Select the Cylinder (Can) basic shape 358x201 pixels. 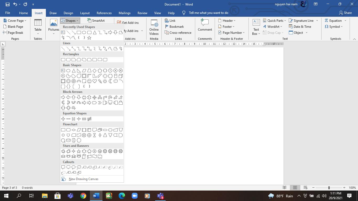click(x=116, y=76)
